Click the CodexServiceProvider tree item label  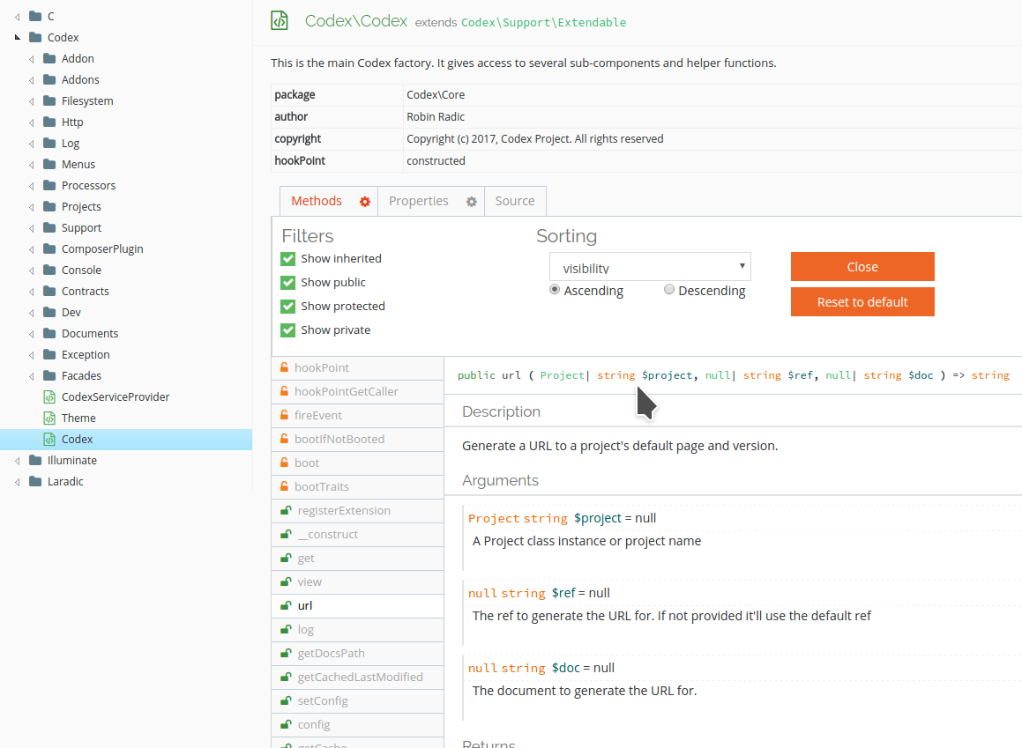[116, 396]
